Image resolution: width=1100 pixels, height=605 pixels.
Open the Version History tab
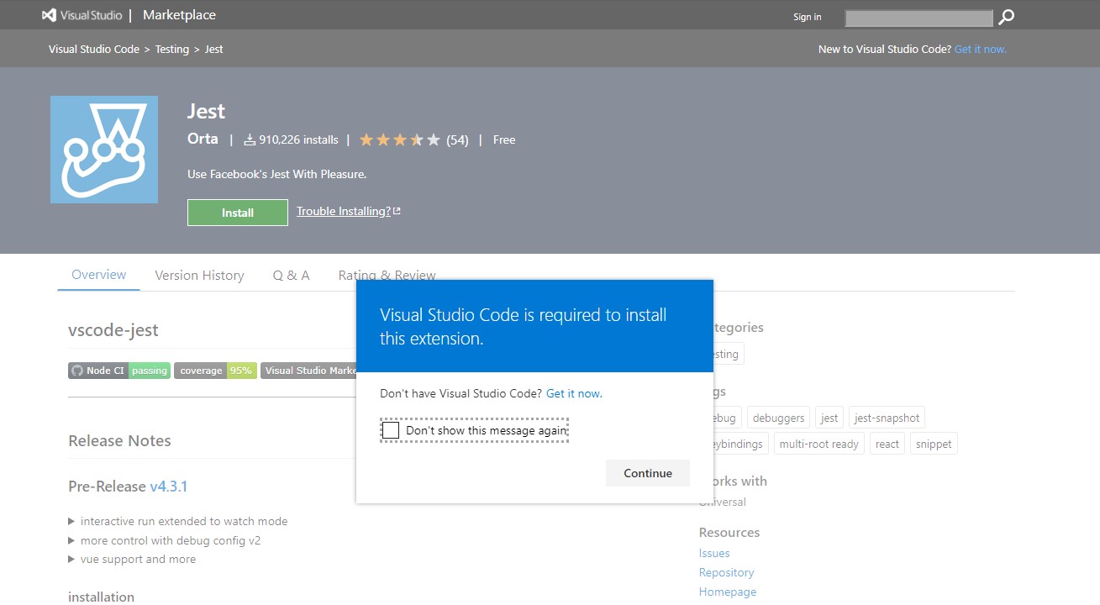199,276
